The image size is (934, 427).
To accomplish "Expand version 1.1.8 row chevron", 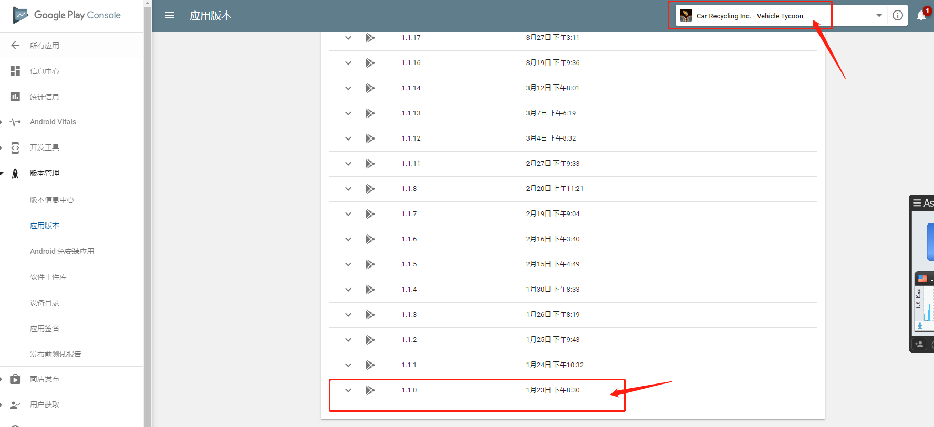I will (348, 189).
